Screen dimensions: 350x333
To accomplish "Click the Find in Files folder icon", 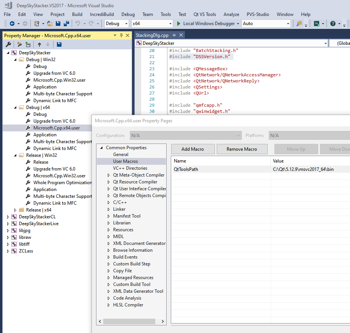I will coord(299,24).
